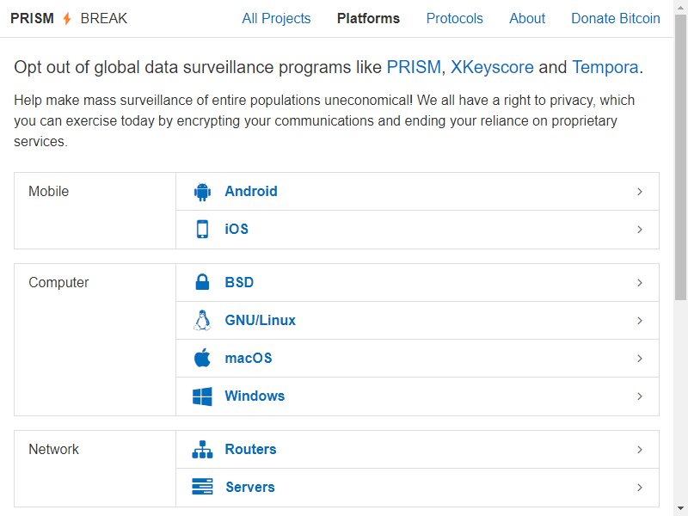Click the GNU/Linux penguin icon
The width and height of the screenshot is (688, 516).
pyautogui.click(x=202, y=320)
